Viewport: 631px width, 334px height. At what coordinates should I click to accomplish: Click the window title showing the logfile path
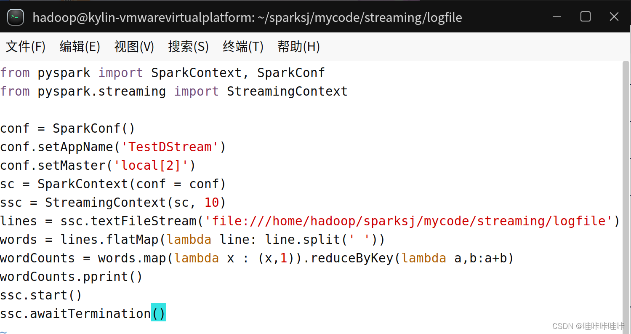coord(248,17)
